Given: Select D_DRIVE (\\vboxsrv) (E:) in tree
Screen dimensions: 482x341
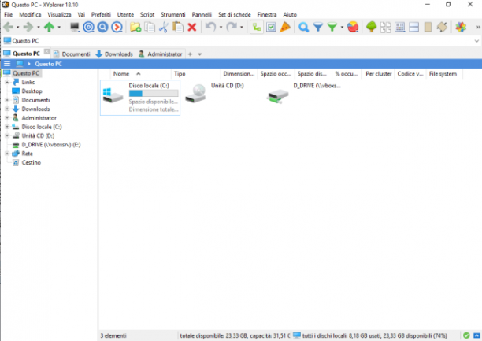Looking at the screenshot, I should click(x=51, y=145).
